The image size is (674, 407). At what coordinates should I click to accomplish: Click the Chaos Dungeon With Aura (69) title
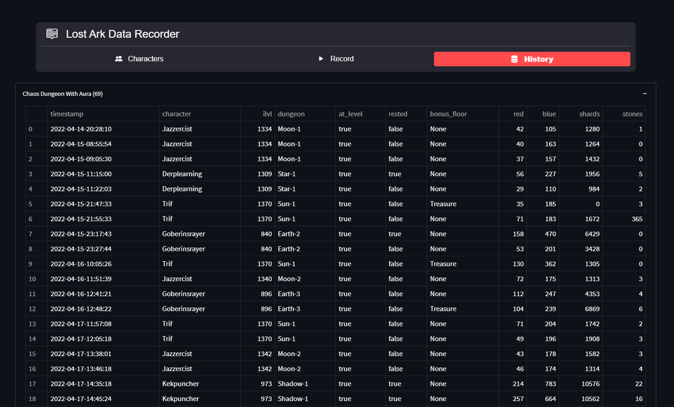tap(63, 94)
